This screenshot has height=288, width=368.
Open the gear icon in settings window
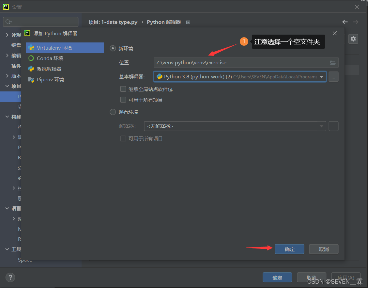[353, 39]
